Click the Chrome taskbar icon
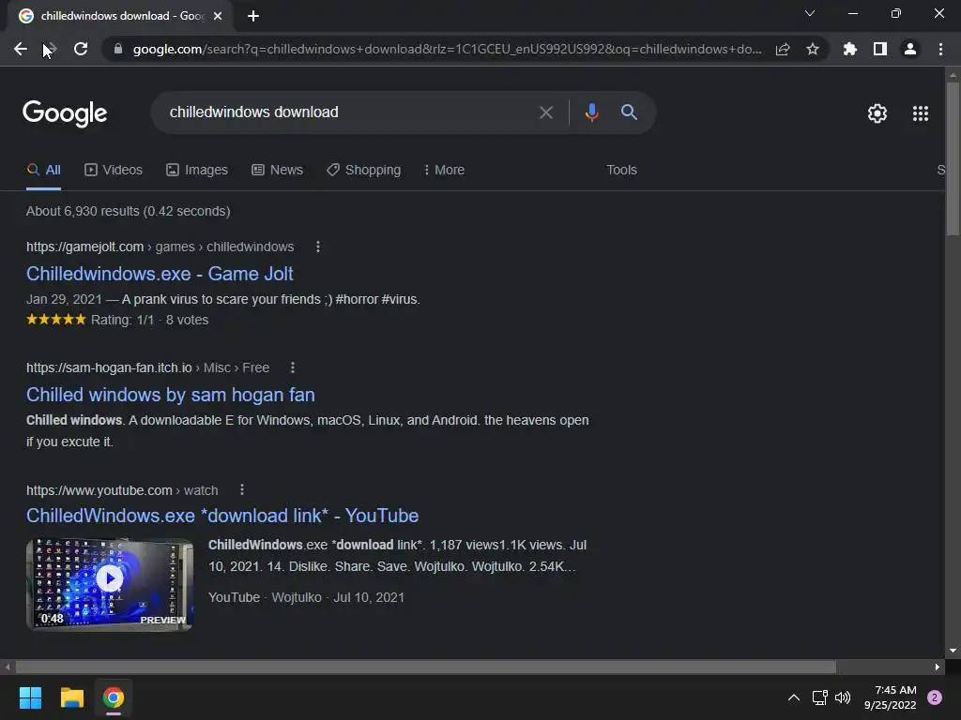 tap(114, 697)
